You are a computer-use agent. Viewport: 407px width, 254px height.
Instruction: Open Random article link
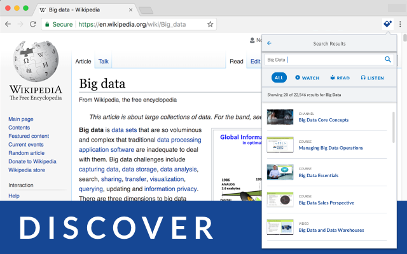[26, 153]
